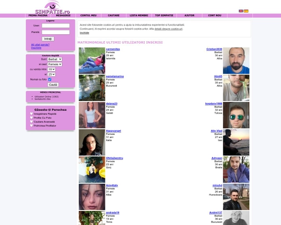Open carmenitza's profile photo
281x225 pixels.
pyautogui.click(x=92, y=60)
